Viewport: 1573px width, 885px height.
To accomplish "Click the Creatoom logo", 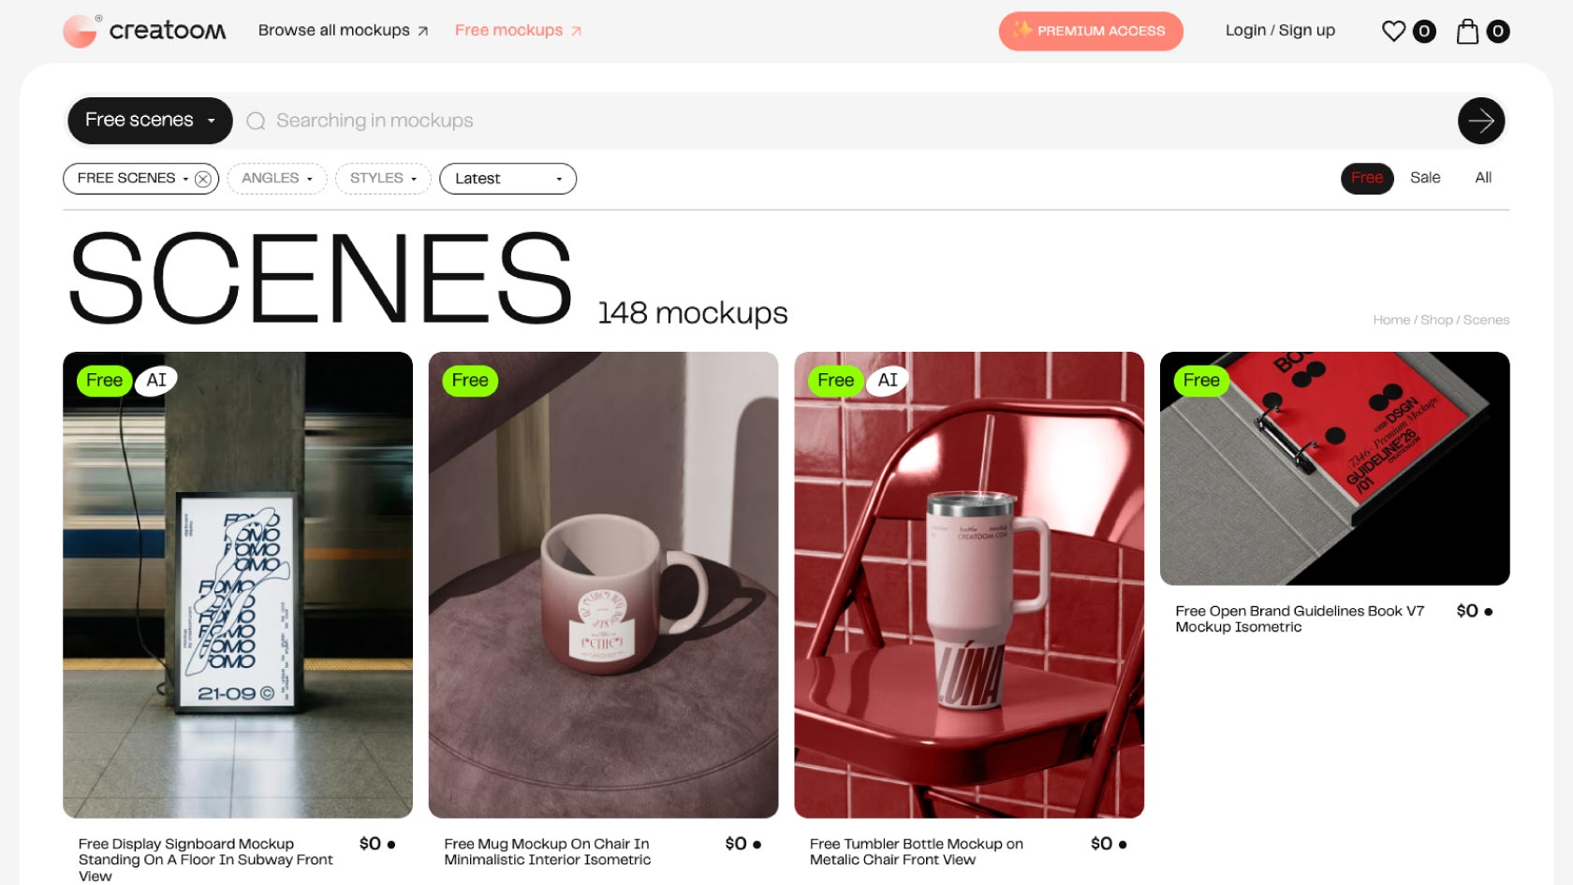I will point(144,31).
